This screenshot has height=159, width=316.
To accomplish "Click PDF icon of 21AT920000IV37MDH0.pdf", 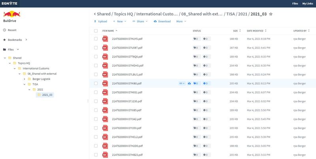I will (x=105, y=65).
